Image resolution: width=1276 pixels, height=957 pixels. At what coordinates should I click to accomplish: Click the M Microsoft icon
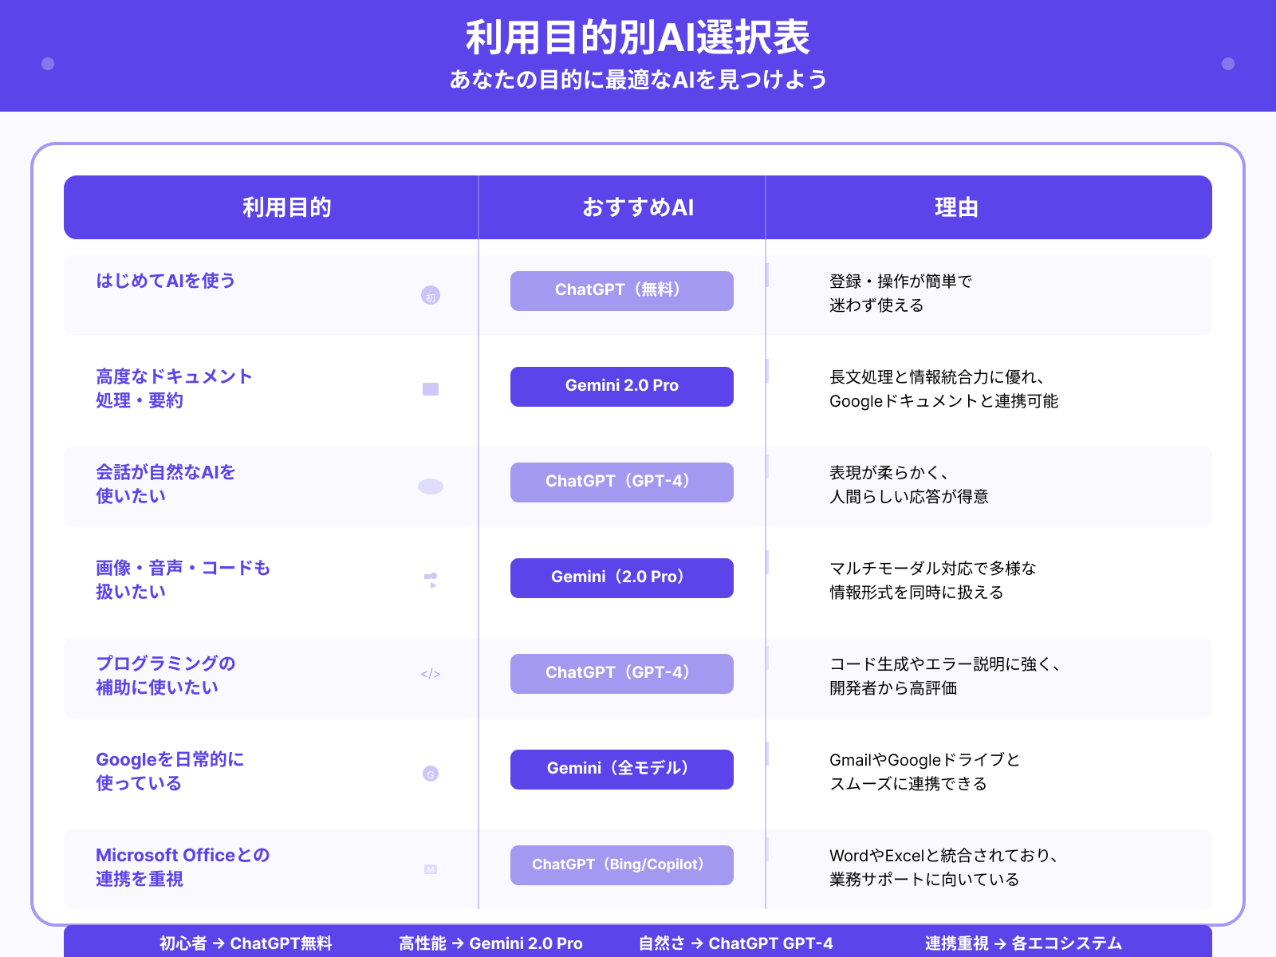tap(431, 868)
